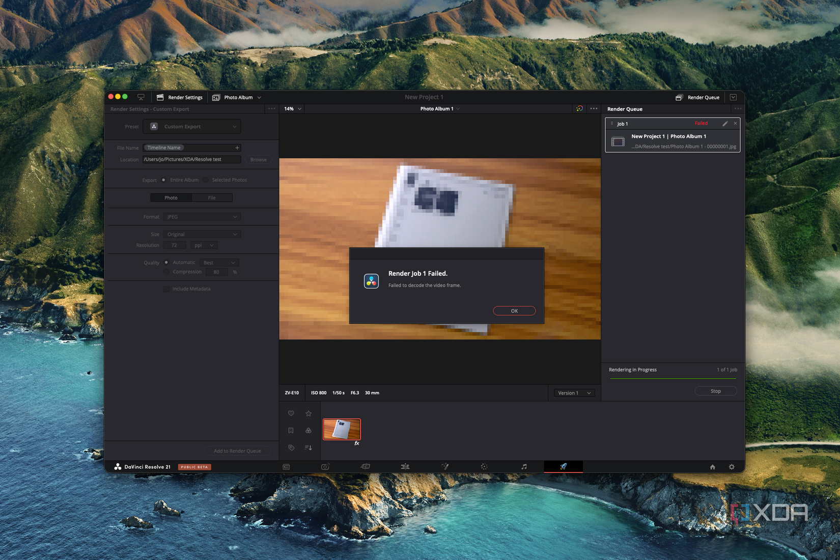Switch to the File tab in export settings

(x=212, y=198)
